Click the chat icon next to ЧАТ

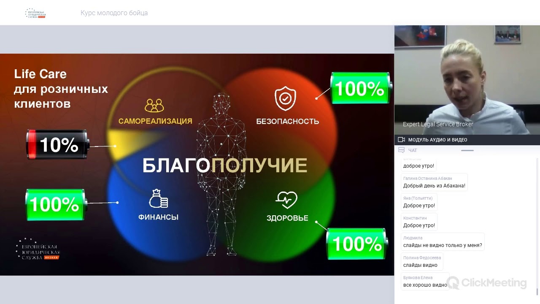[401, 150]
